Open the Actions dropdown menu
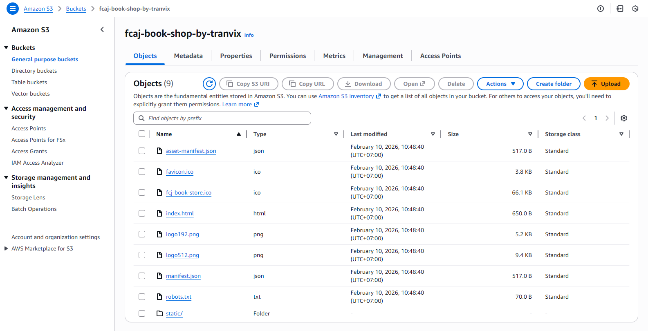This screenshot has height=331, width=648. click(x=500, y=84)
